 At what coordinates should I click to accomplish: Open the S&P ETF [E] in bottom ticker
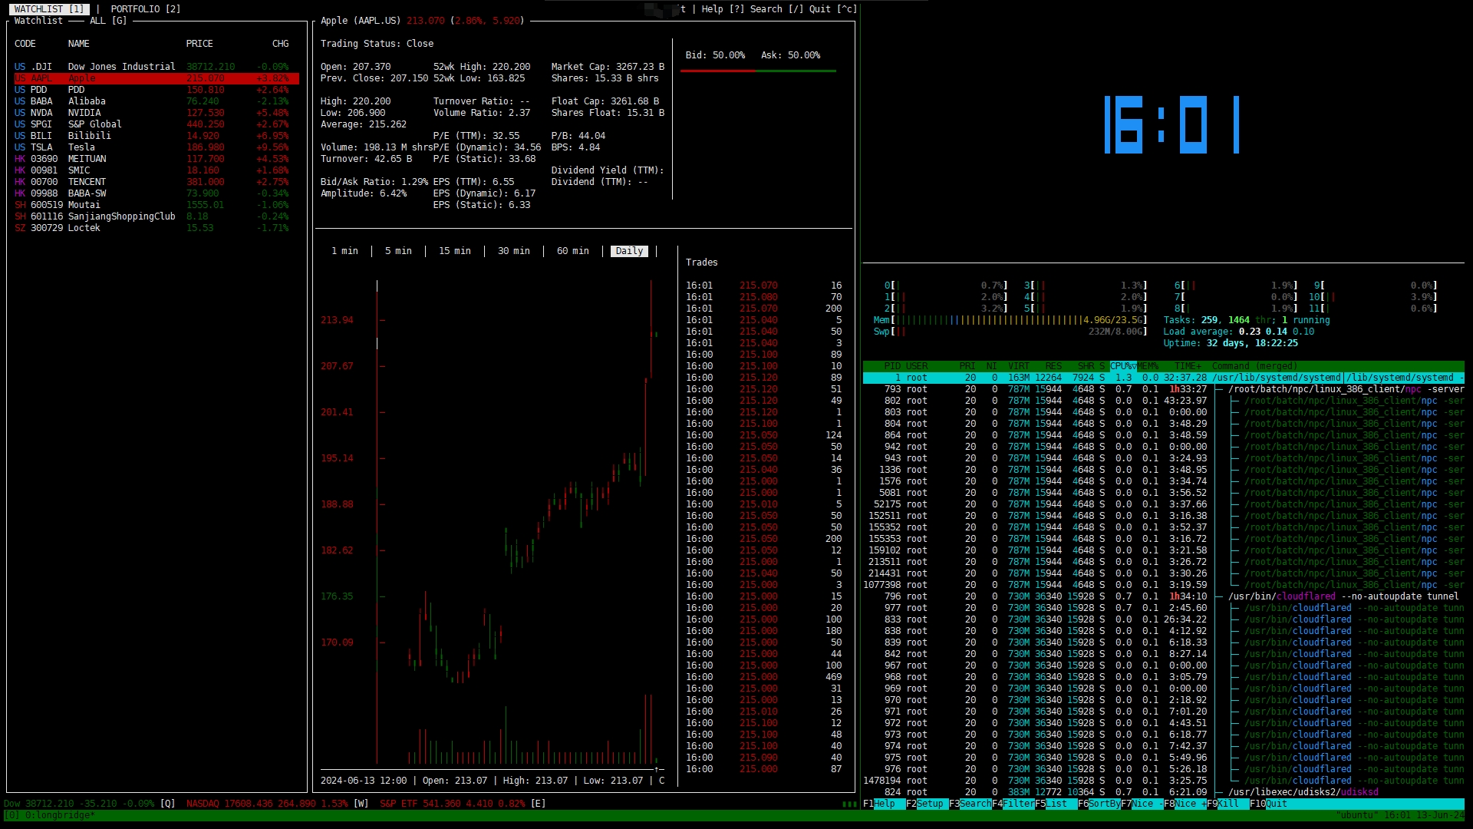click(x=463, y=804)
